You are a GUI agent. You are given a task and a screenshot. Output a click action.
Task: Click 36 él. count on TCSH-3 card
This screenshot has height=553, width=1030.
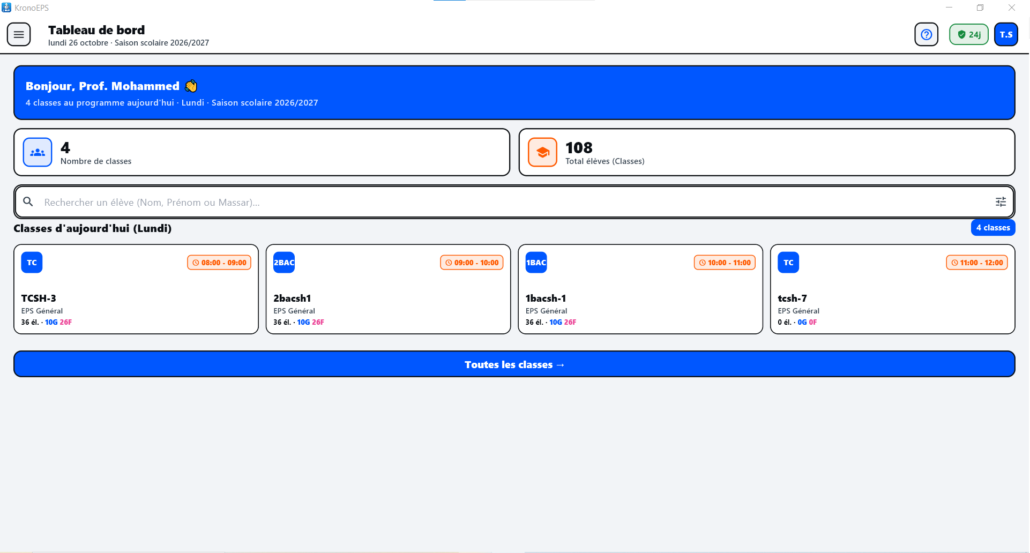click(29, 323)
